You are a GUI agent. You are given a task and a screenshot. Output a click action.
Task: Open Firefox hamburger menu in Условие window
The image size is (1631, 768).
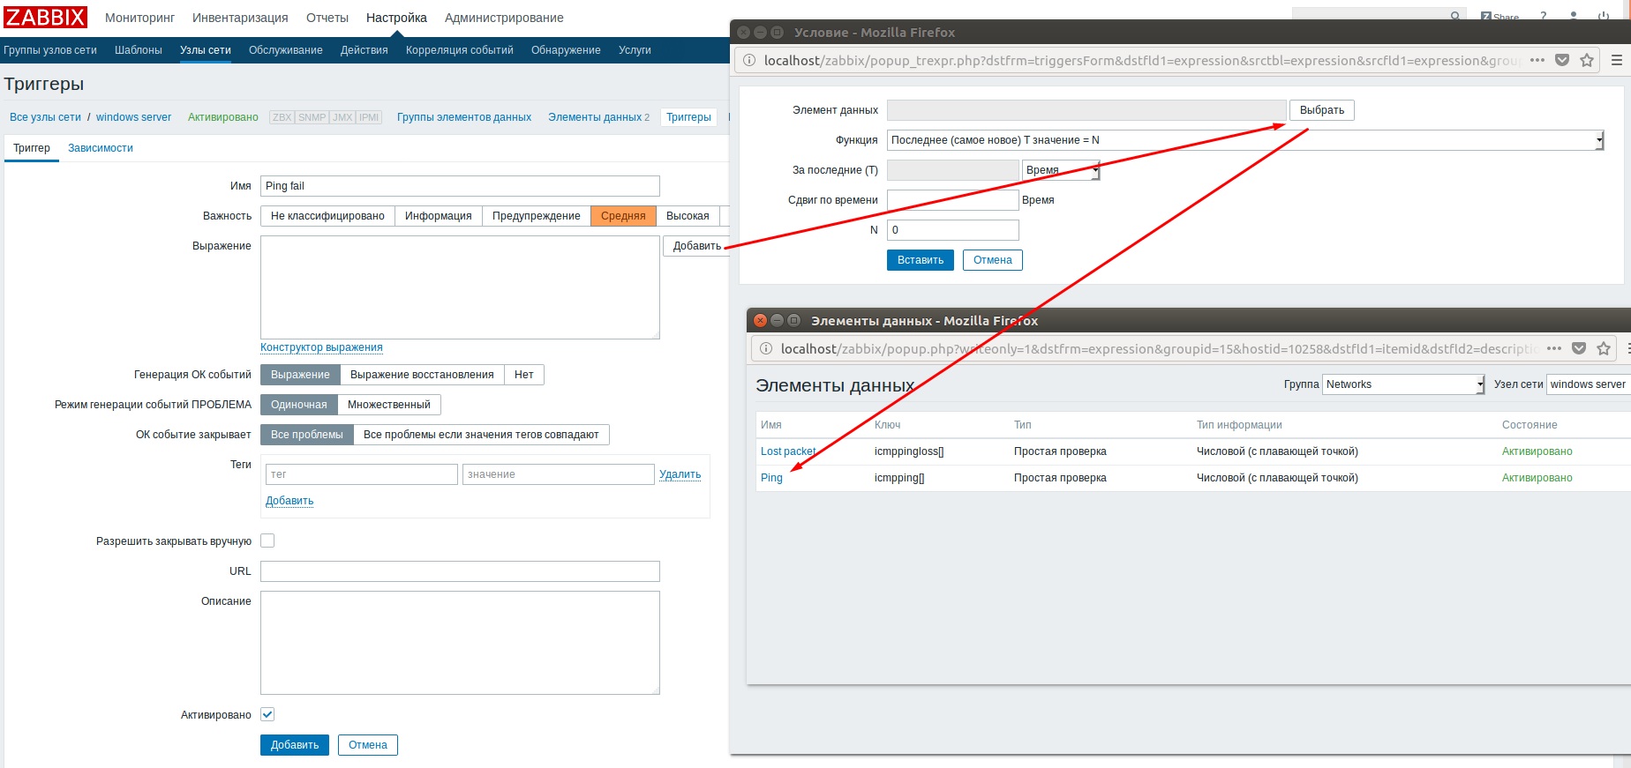click(x=1617, y=60)
